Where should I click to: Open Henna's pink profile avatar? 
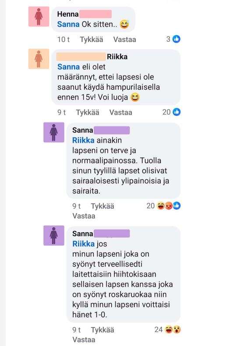(x=39, y=17)
